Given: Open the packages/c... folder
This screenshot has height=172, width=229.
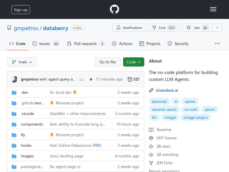Looking at the screenshot, I should click(32, 167).
